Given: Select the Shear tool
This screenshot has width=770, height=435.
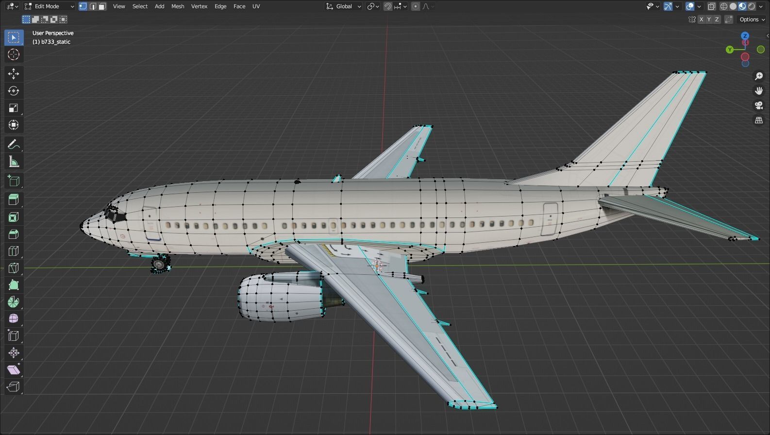Looking at the screenshot, I should coord(14,370).
